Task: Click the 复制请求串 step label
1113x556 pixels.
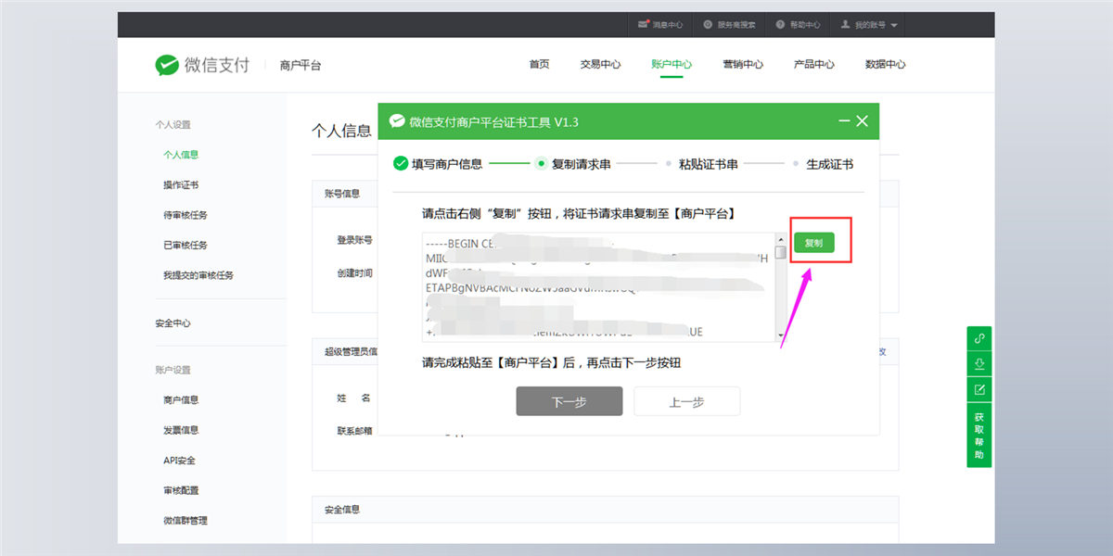Action: [x=582, y=164]
